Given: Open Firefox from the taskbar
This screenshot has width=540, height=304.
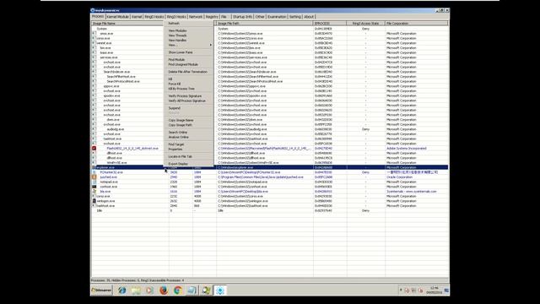Looking at the screenshot, I should tap(164, 290).
